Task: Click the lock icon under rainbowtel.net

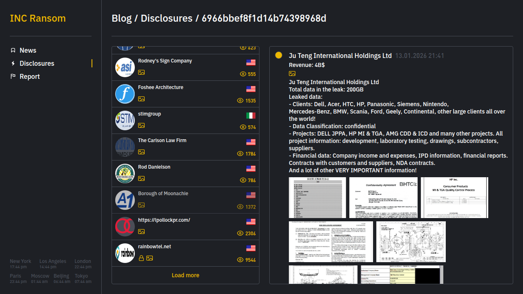Action: click(x=141, y=258)
